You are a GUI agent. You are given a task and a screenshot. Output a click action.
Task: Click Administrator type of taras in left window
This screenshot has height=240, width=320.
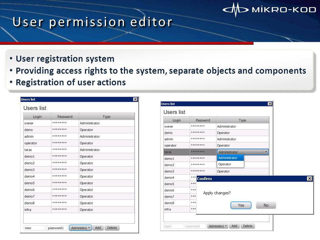tap(90, 150)
